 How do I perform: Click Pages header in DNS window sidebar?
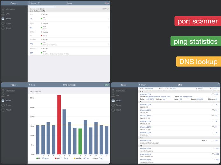point(124,85)
